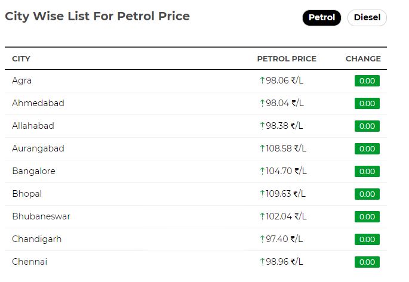
Task: Select the Chandigarh city row
Action: [196, 239]
